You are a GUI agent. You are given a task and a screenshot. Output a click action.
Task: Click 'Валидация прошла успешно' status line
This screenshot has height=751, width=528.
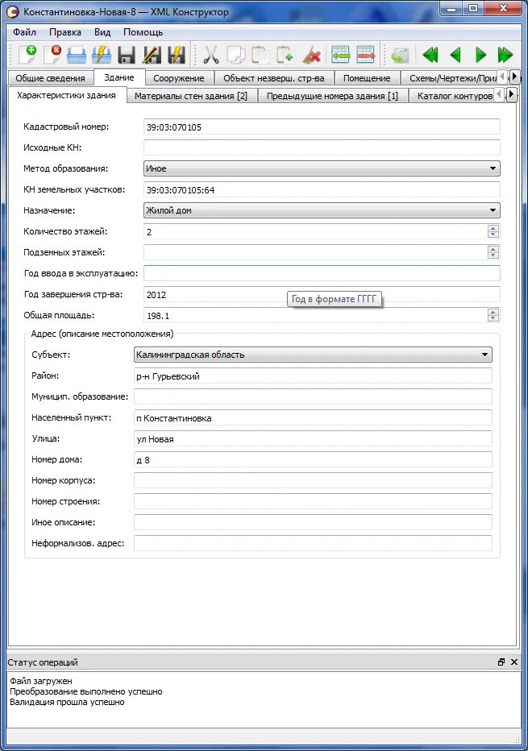click(67, 702)
